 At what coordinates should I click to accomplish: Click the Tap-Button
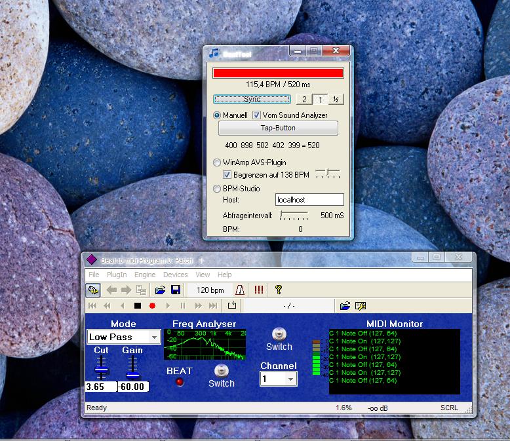278,128
